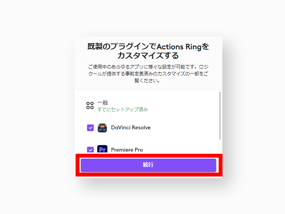This screenshot has height=214, width=285.
Task: Click the 覧ください description line
Action: [147, 80]
